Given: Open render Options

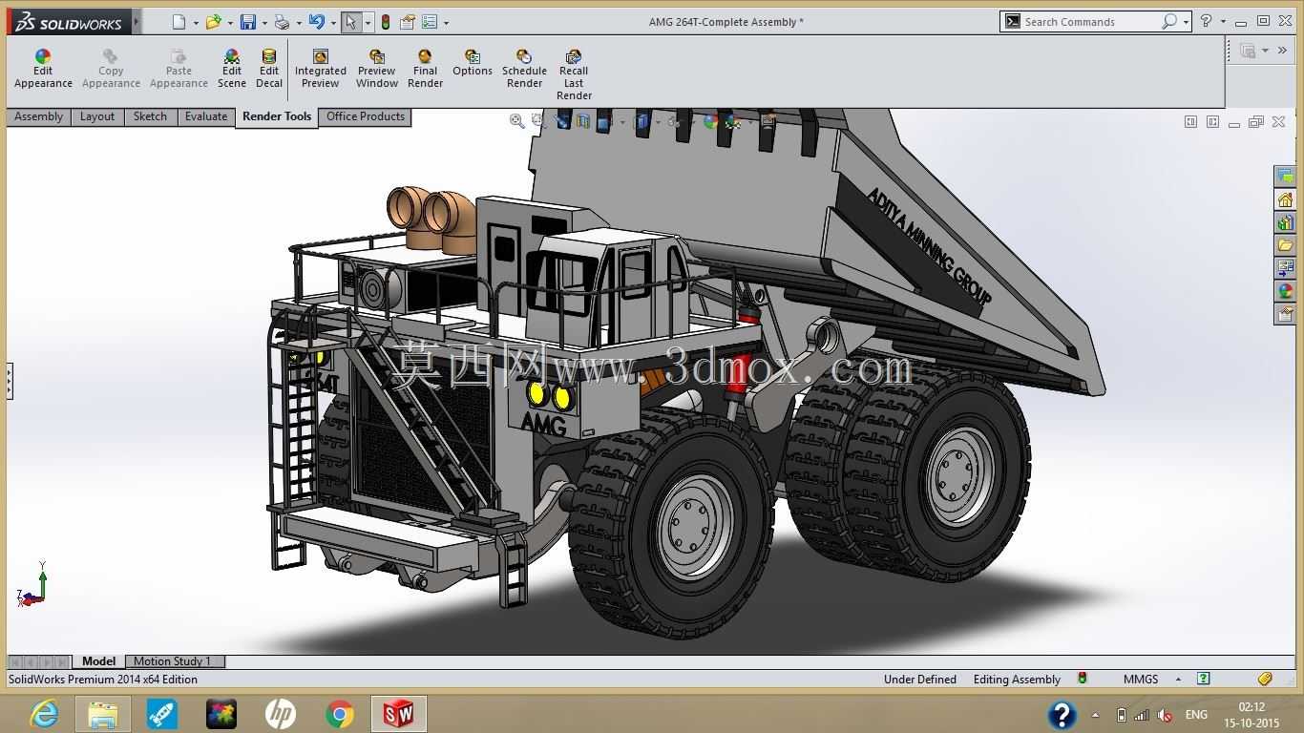Looking at the screenshot, I should (473, 64).
